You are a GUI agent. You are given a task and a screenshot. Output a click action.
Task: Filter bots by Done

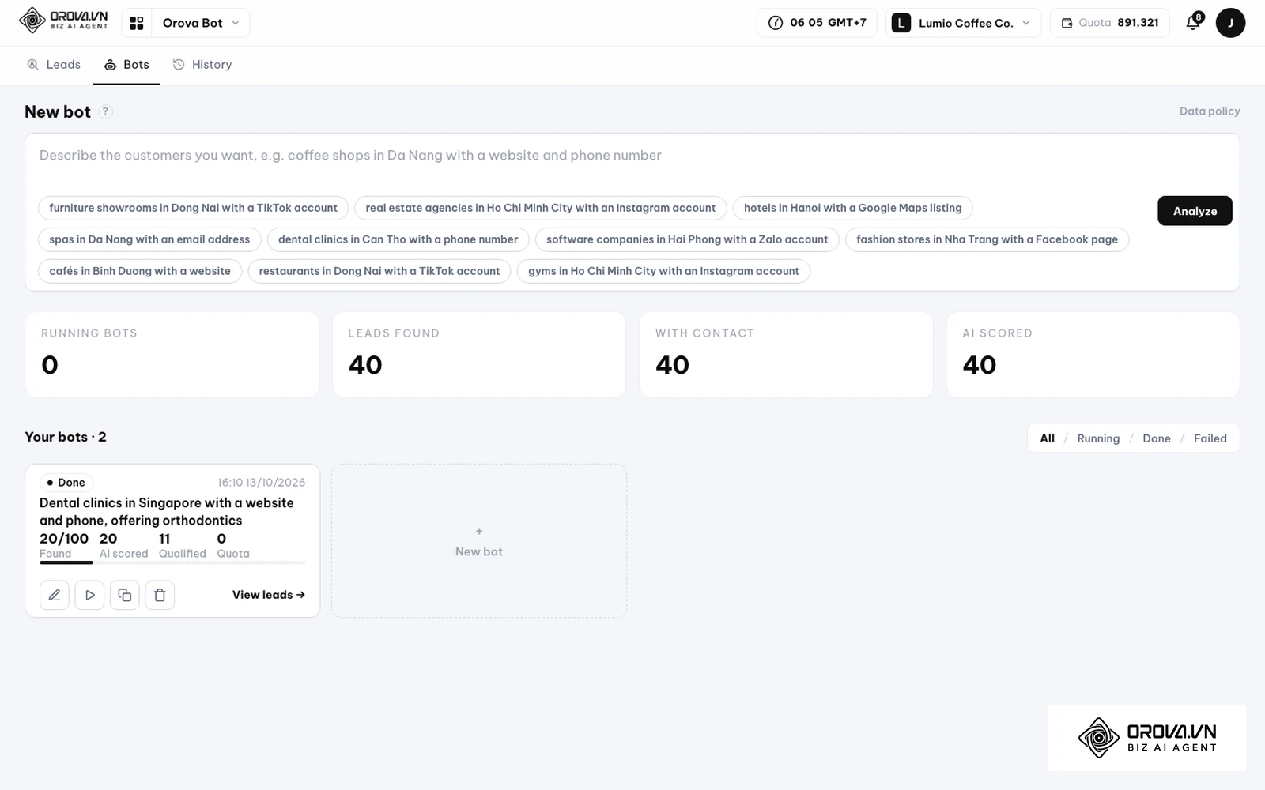coord(1156,438)
